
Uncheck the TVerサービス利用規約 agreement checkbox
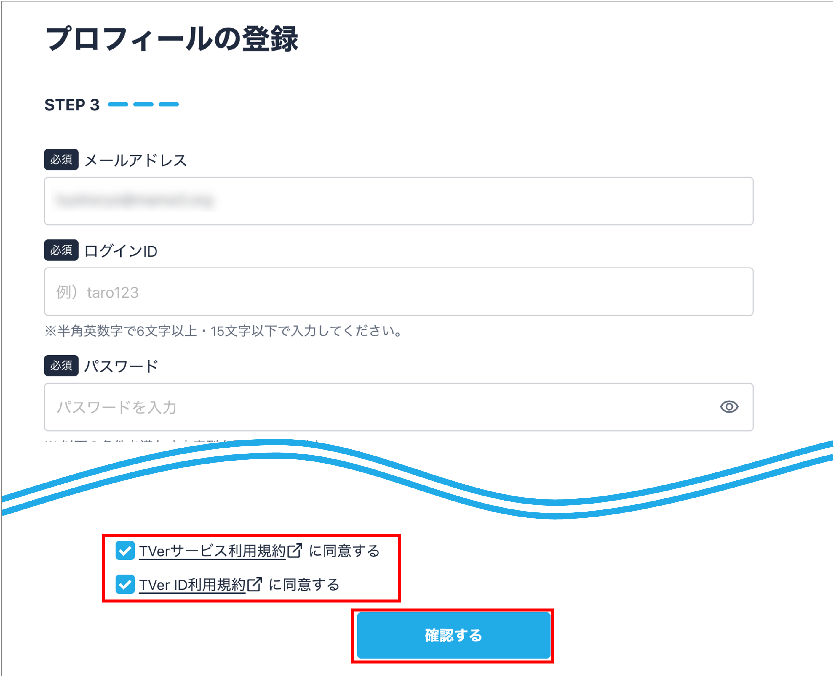click(x=125, y=551)
